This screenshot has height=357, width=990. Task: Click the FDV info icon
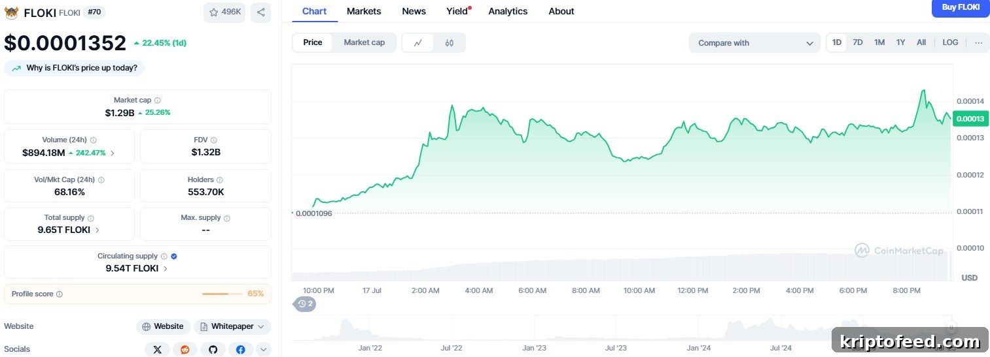click(214, 140)
